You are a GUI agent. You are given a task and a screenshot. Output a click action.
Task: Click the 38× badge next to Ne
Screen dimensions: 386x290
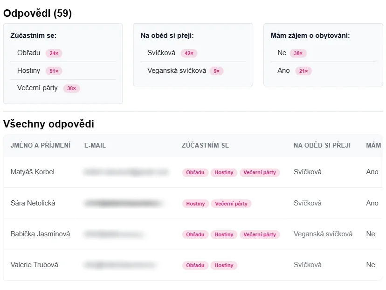[298, 53]
